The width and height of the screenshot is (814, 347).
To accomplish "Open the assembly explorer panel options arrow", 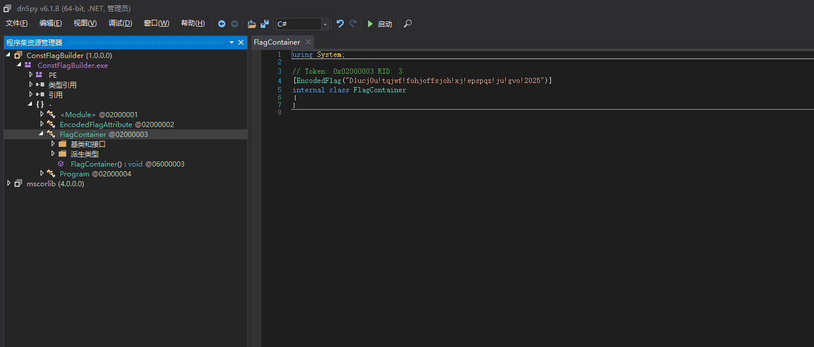I will [x=231, y=42].
